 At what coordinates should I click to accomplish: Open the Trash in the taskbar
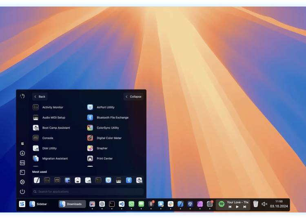point(255,204)
